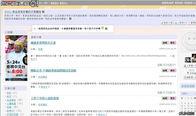Edit the 16個經典面試問題 article
Image resolution: width=196 pixels, height=116 pixels.
coord(165,70)
